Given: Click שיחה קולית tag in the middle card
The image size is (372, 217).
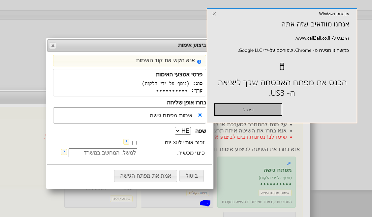Looking at the screenshot, I should pos(198,193).
